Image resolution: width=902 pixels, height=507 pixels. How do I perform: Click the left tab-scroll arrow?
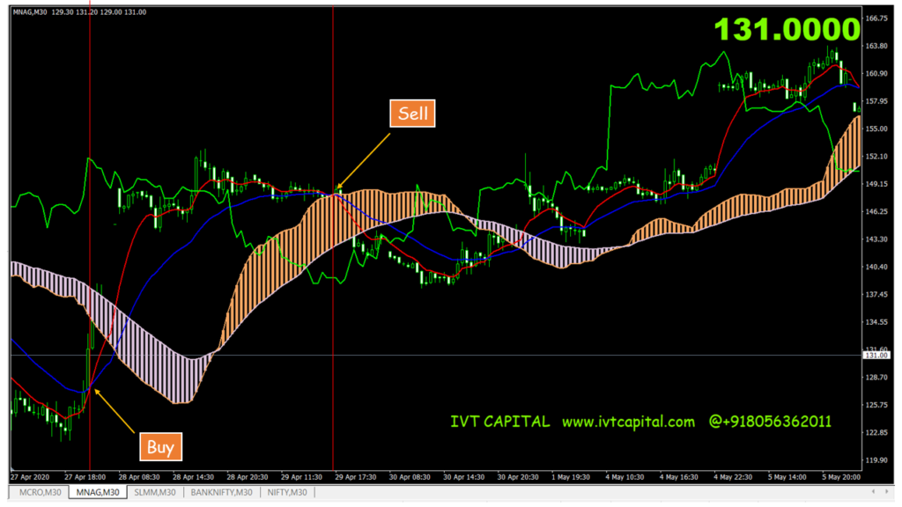point(873,491)
